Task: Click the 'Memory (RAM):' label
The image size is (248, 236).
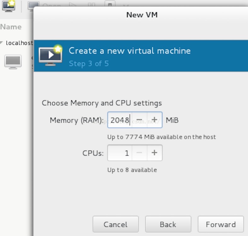Action: [77, 120]
